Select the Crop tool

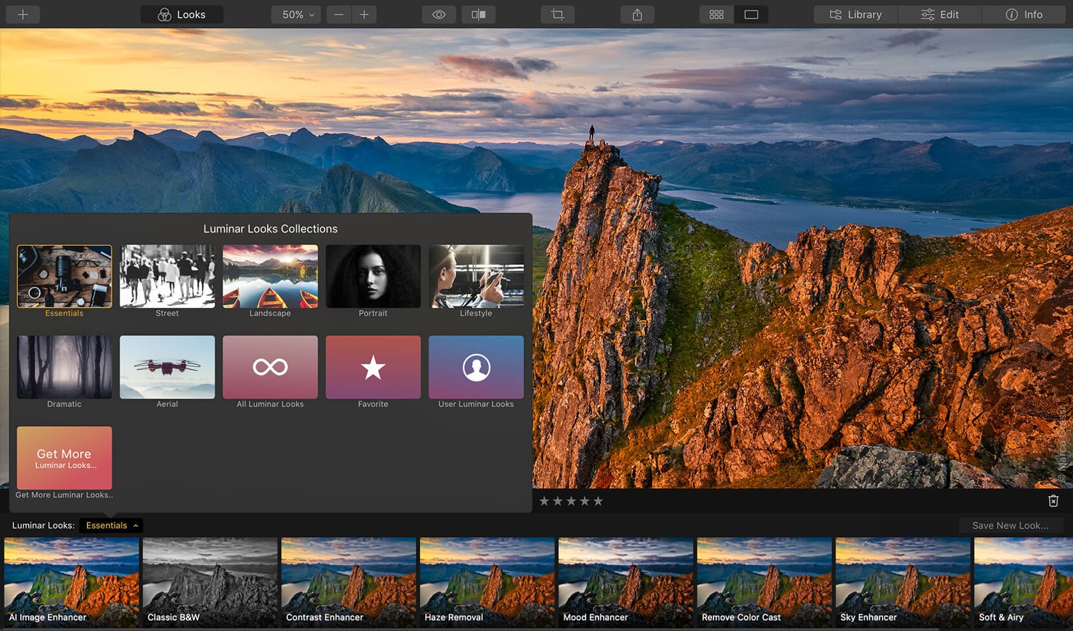point(557,14)
